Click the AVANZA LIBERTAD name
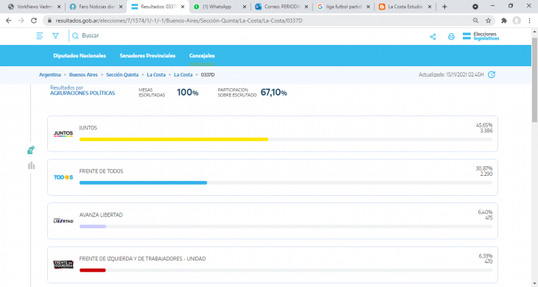Screen dimensions: 538x287 101,215
